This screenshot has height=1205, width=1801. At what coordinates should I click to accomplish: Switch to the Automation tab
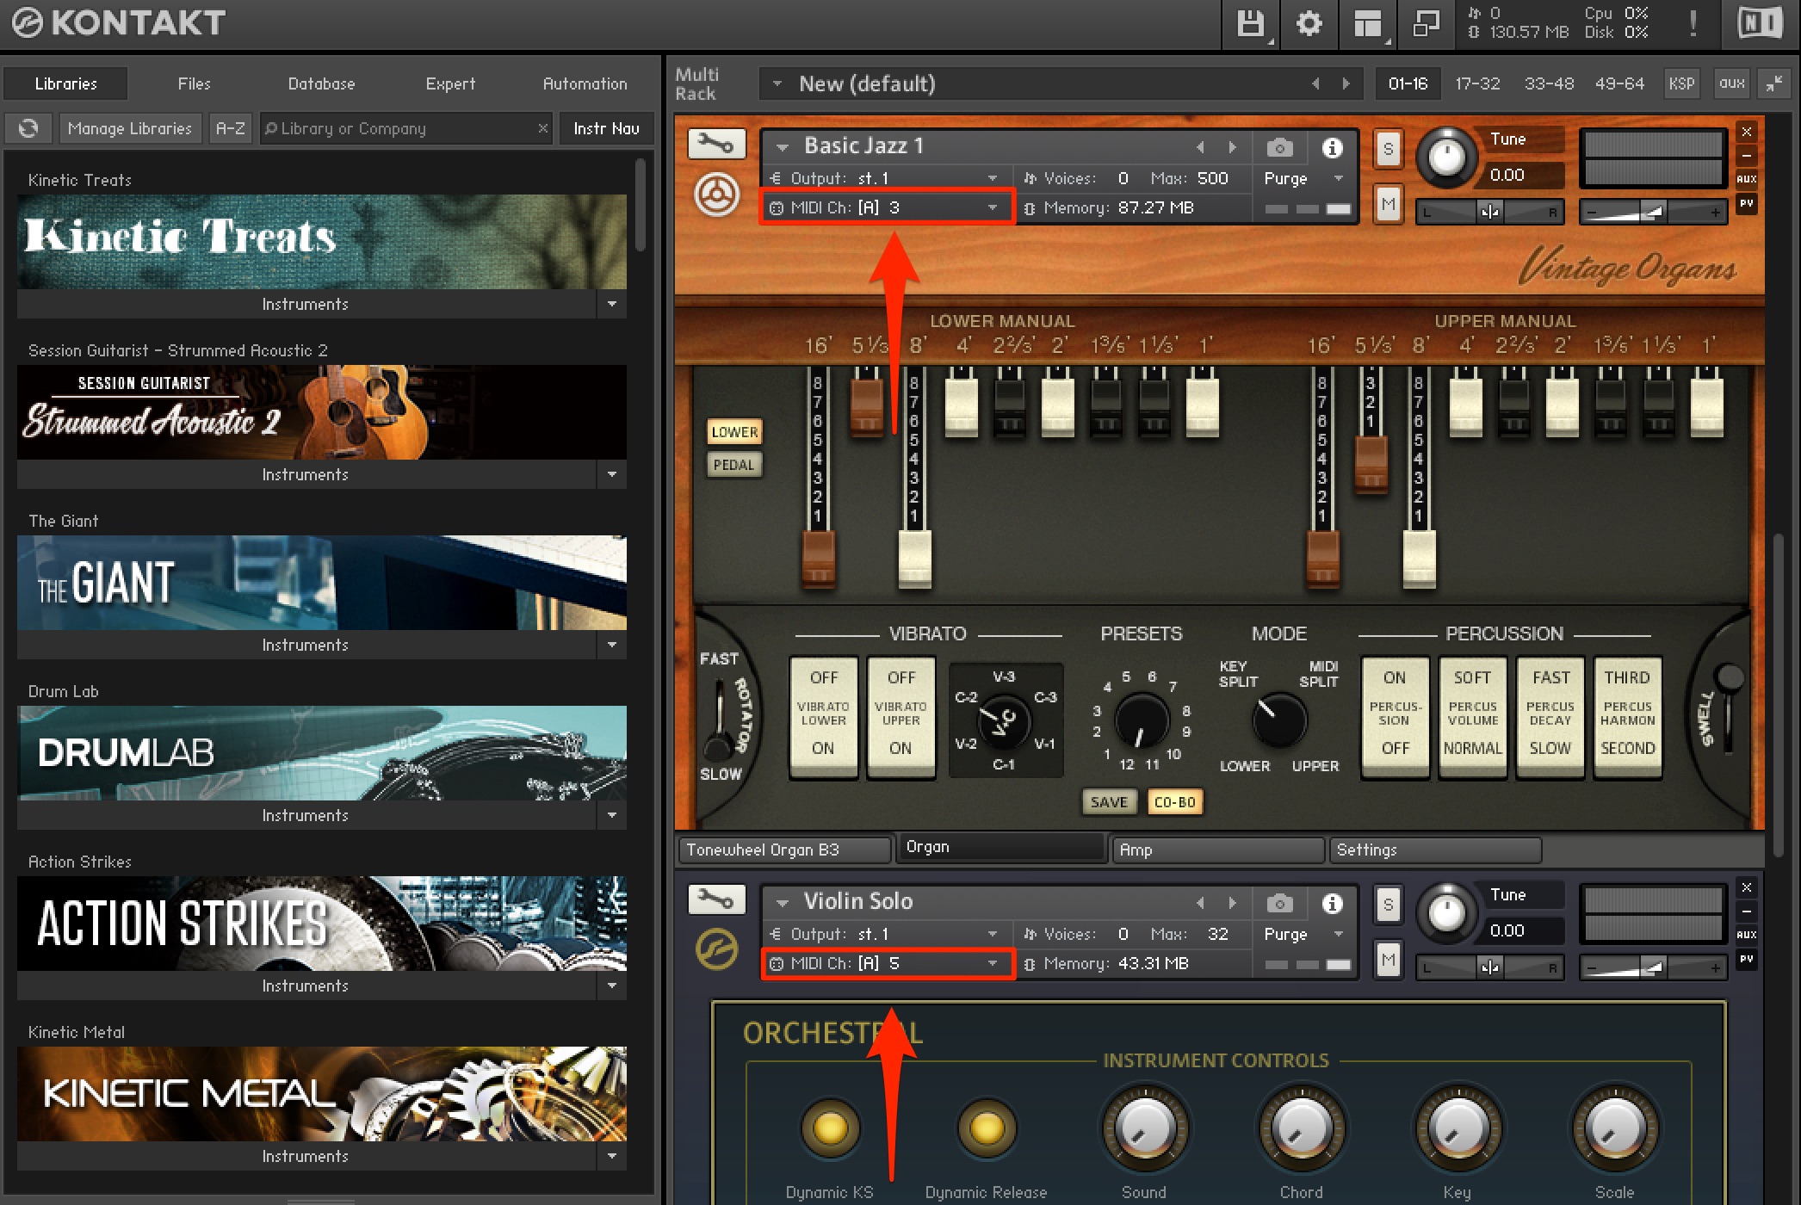tap(585, 83)
